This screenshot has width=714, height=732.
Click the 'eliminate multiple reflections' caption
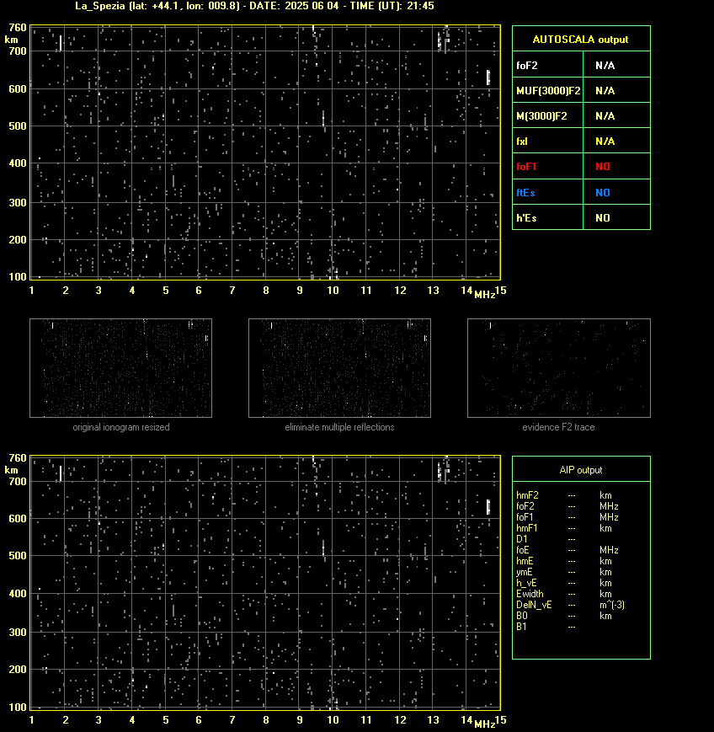click(339, 427)
